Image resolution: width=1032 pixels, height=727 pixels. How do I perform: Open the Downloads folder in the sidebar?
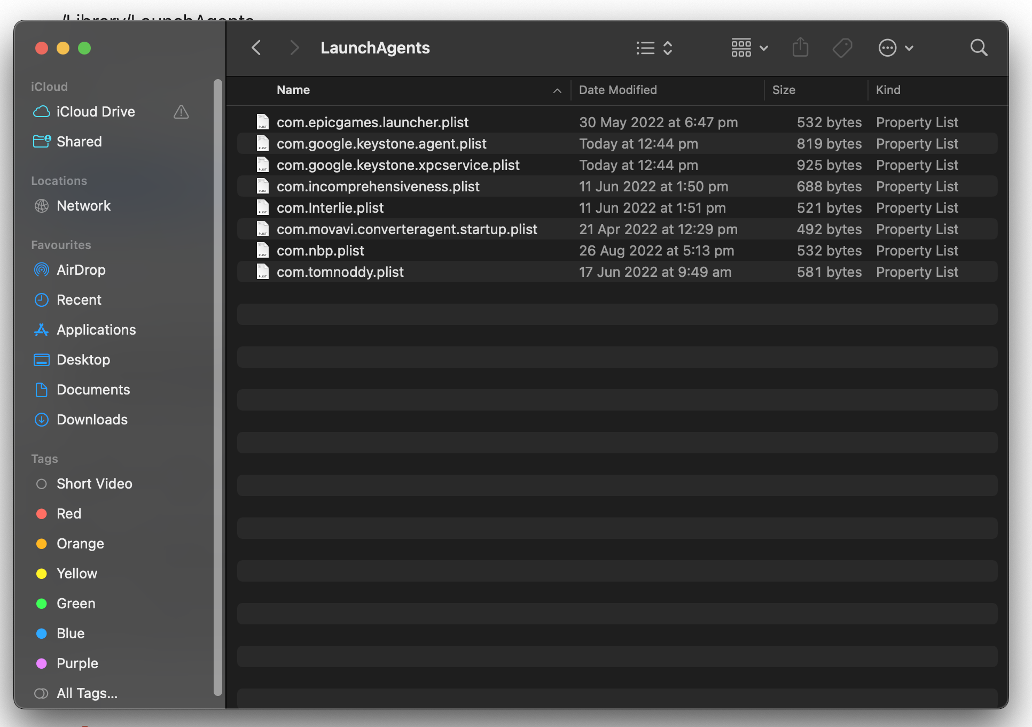(92, 420)
